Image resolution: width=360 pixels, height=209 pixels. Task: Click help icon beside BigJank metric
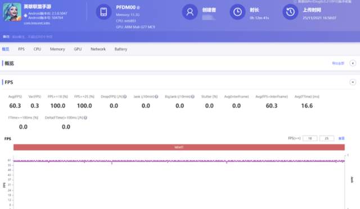[192, 97]
